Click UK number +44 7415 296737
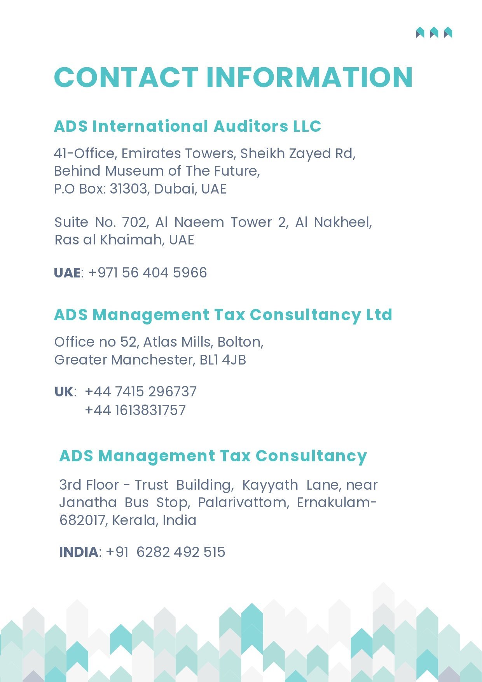The image size is (482, 682). click(141, 392)
